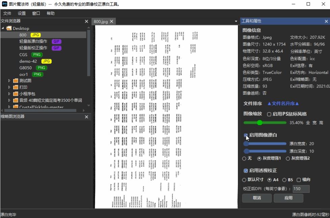Click the 取消 button on the properties panel
This screenshot has width=330, height=218.
coord(256,198)
